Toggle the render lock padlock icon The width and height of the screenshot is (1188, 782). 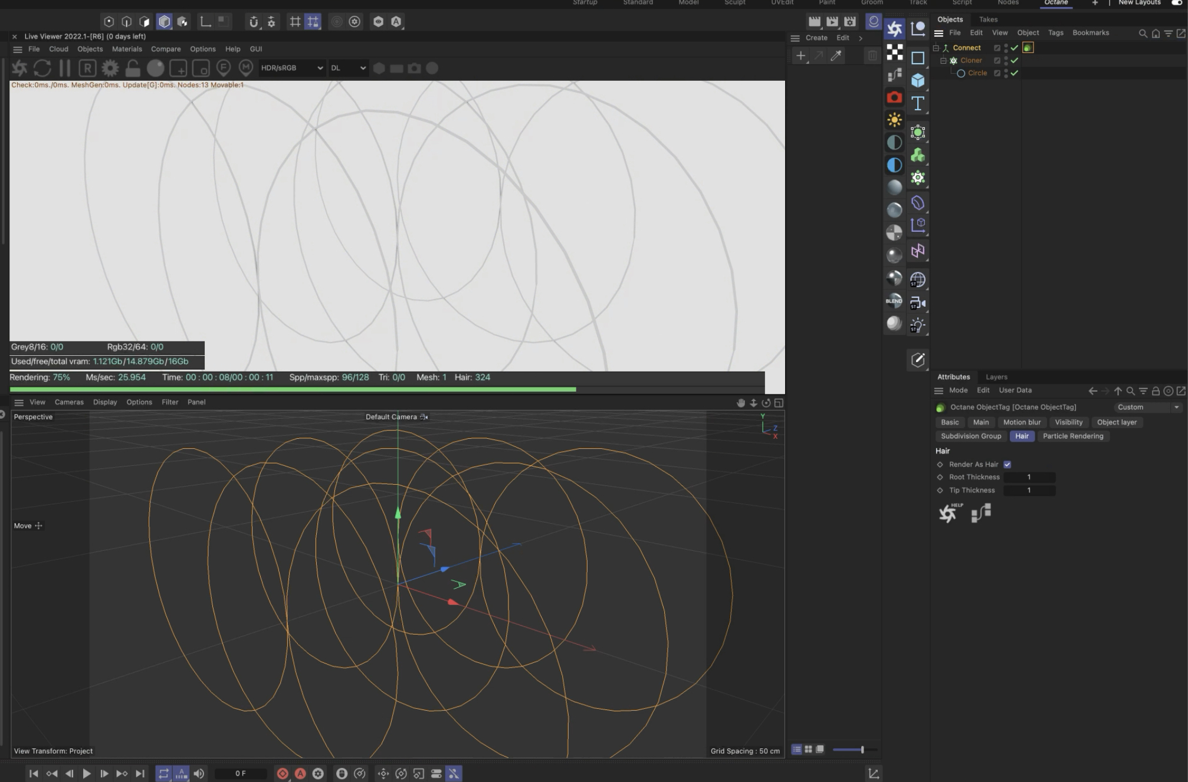[x=133, y=68]
